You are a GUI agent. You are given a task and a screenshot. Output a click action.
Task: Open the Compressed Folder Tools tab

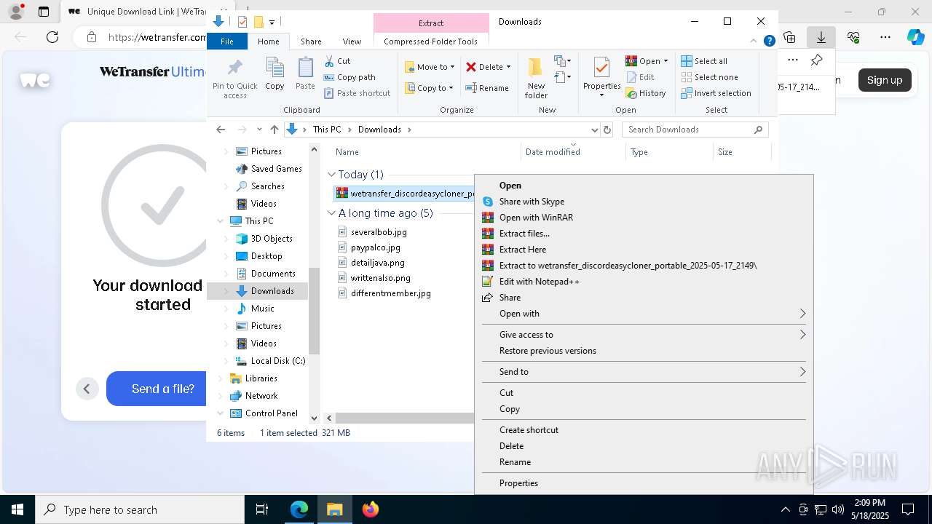tap(431, 41)
